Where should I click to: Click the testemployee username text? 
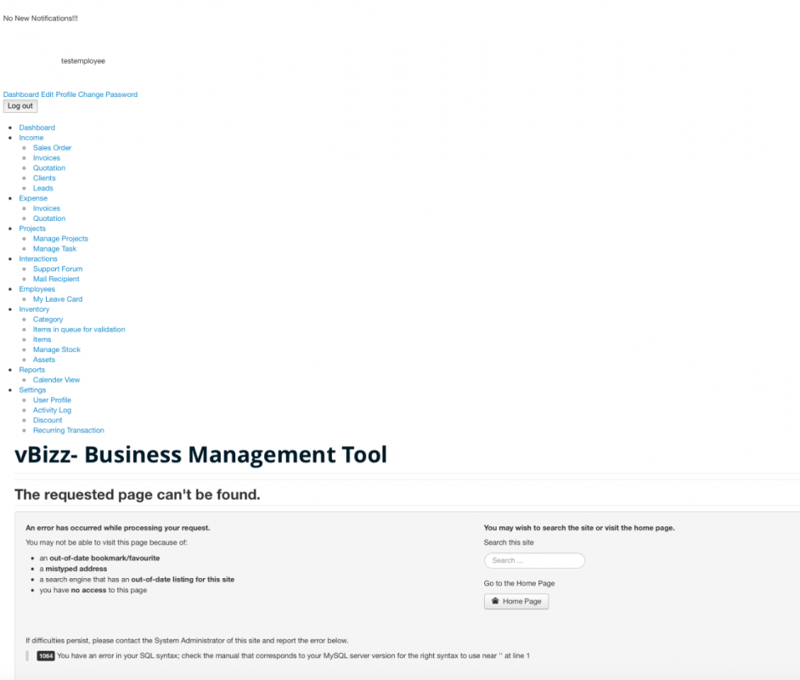tap(83, 60)
